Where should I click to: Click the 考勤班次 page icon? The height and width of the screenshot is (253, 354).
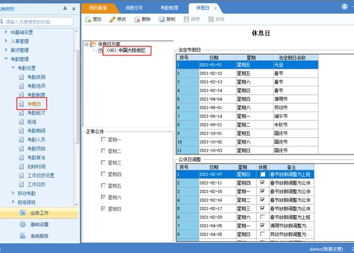(x=21, y=113)
